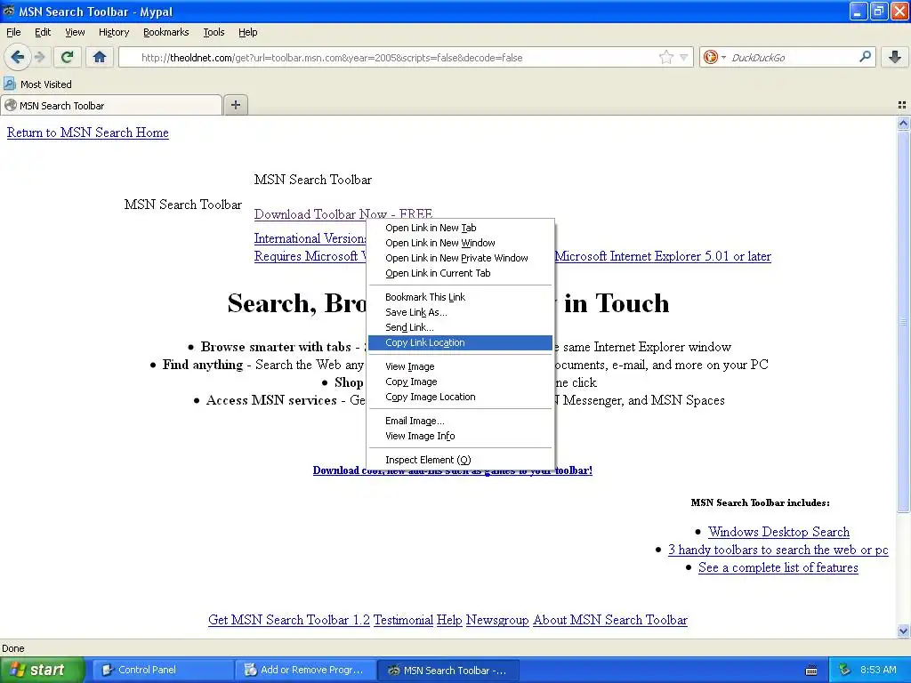Screen dimensions: 911x683
Task: Follow About MSN Search Toolbar link
Action: tap(610, 620)
